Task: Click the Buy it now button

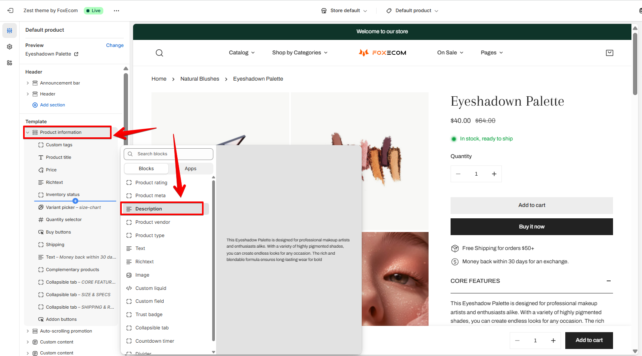Action: (532, 227)
